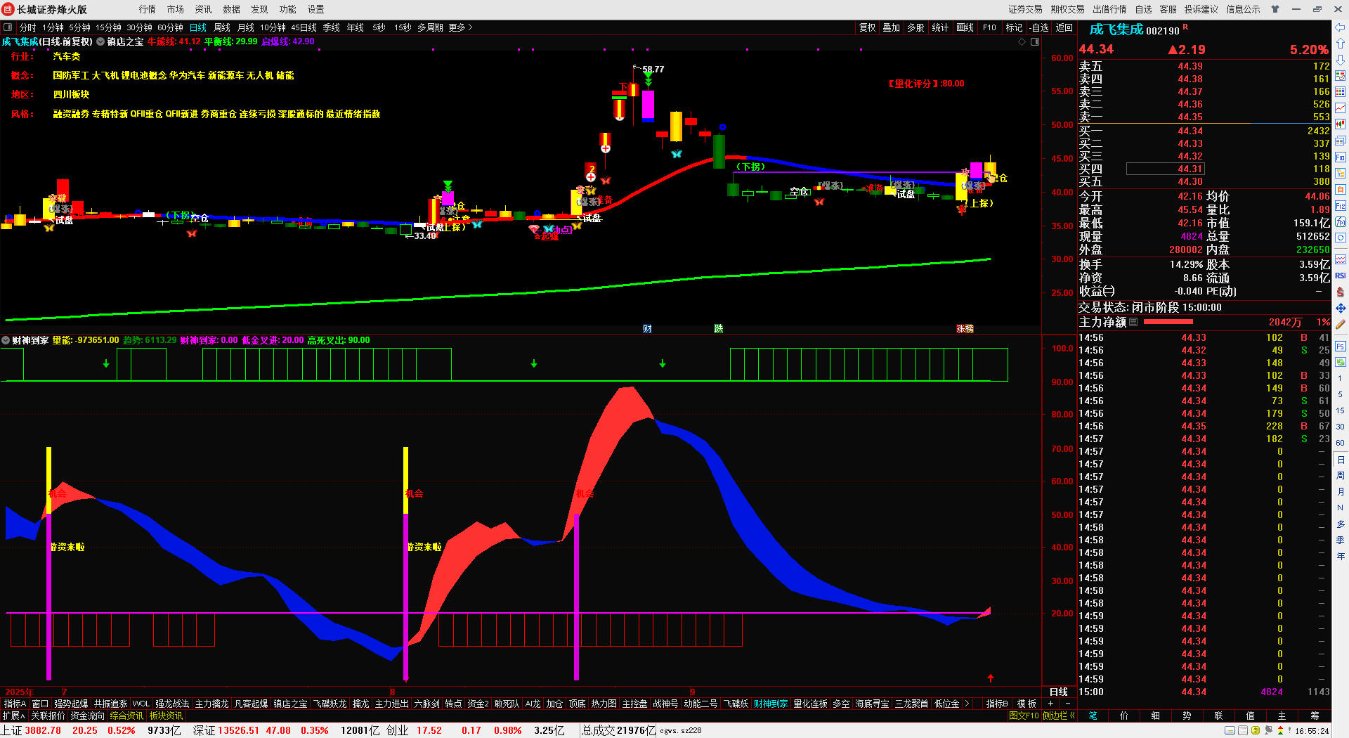Click the up arrow icon in right sidebar
This screenshot has width=1349, height=738.
1340,44
